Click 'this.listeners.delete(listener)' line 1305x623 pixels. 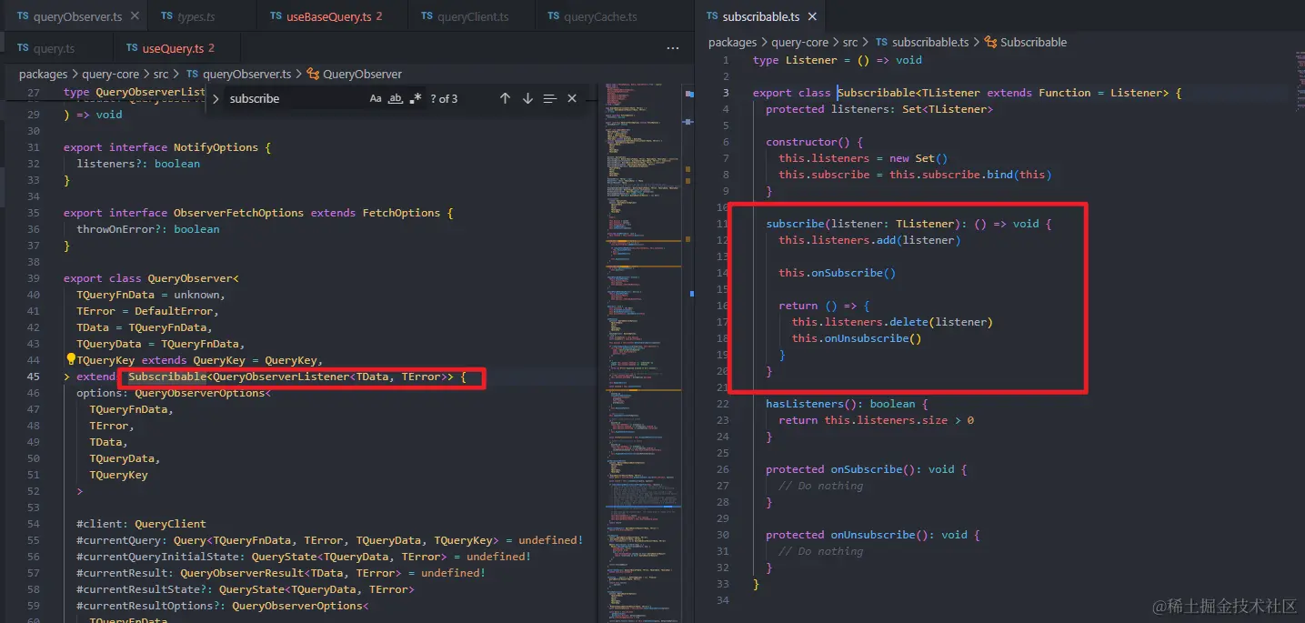click(892, 322)
